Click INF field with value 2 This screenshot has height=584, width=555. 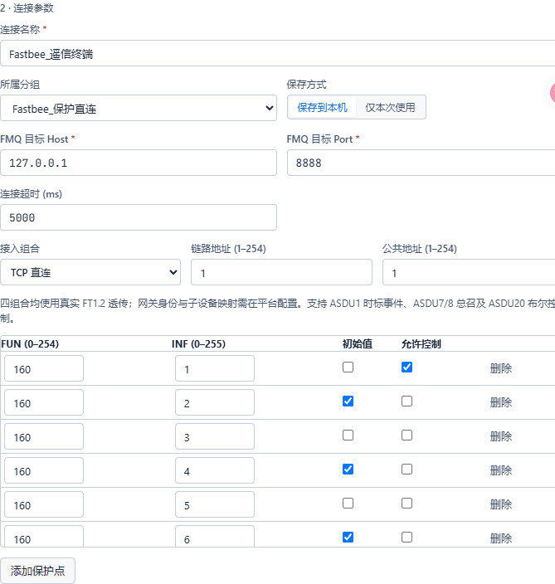point(215,402)
